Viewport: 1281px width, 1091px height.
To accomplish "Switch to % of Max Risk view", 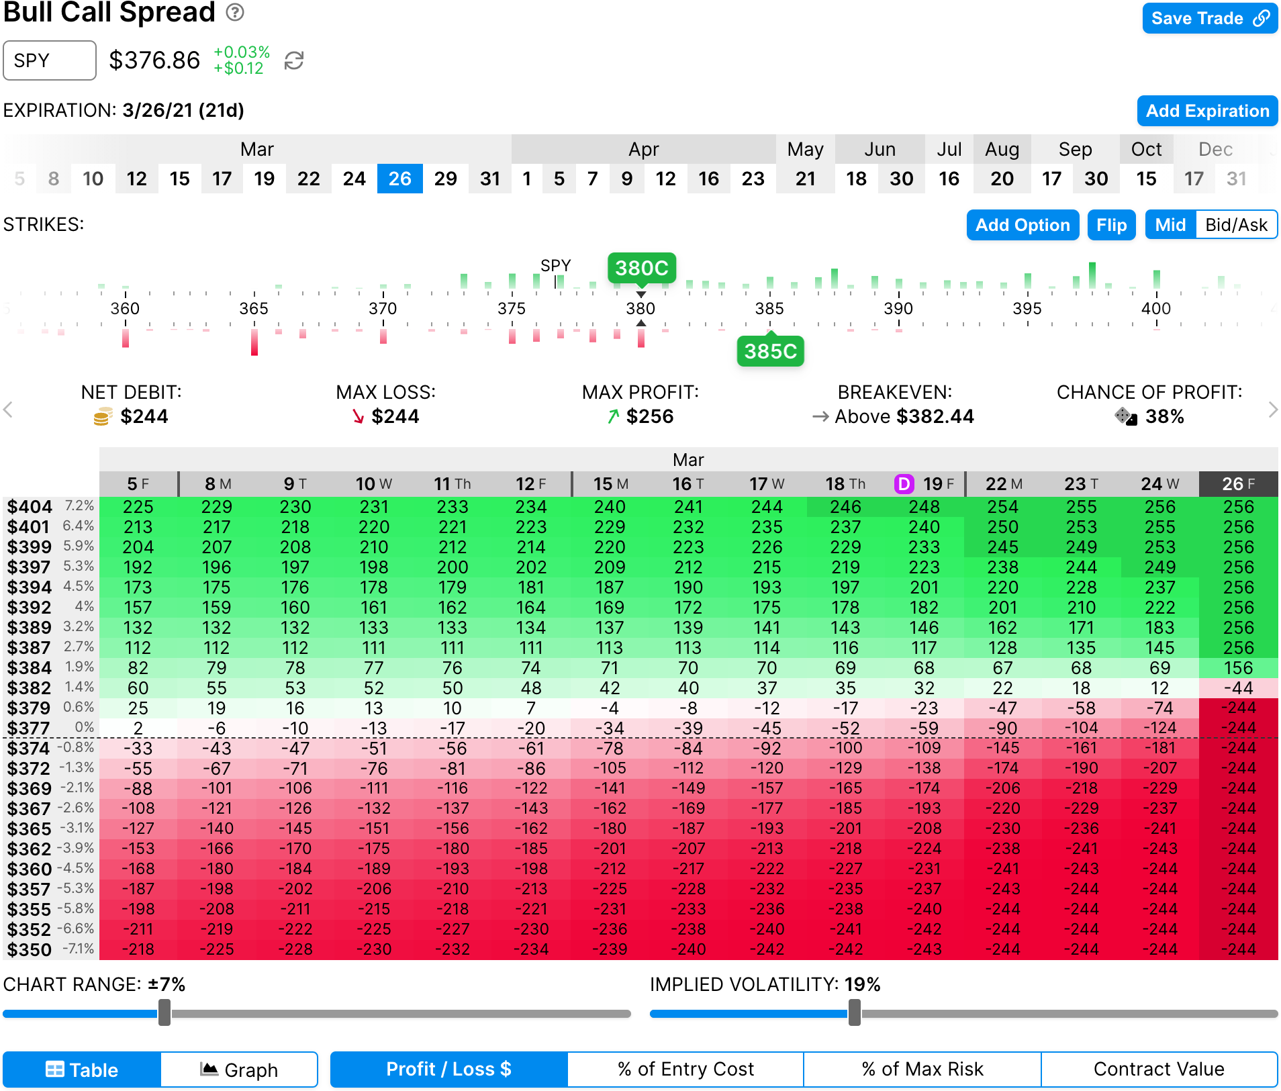I will click(x=922, y=1069).
